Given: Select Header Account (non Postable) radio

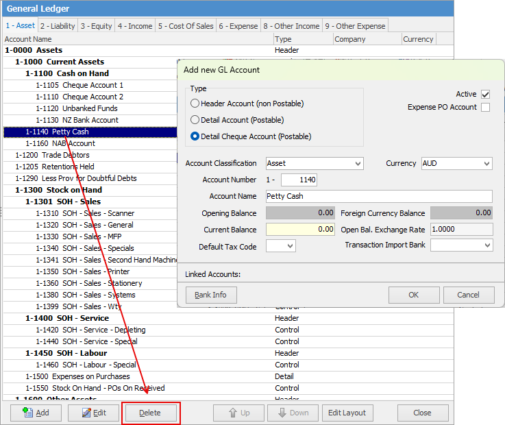Looking at the screenshot, I should (195, 104).
